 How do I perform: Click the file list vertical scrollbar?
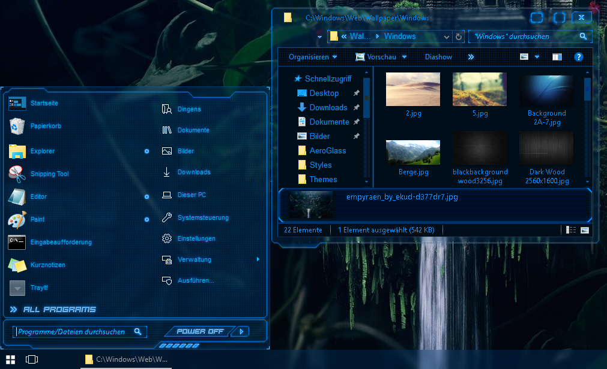coord(587,126)
